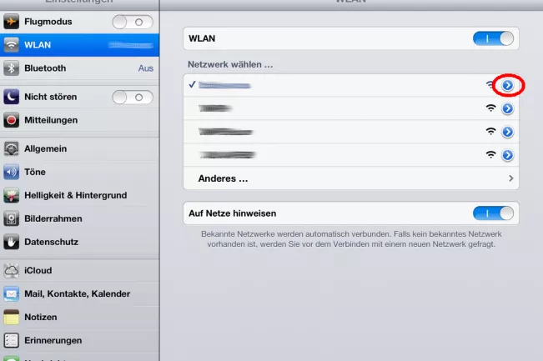Tap the Allgemein gear icon
Image resolution: width=543 pixels, height=361 pixels.
pyautogui.click(x=11, y=149)
